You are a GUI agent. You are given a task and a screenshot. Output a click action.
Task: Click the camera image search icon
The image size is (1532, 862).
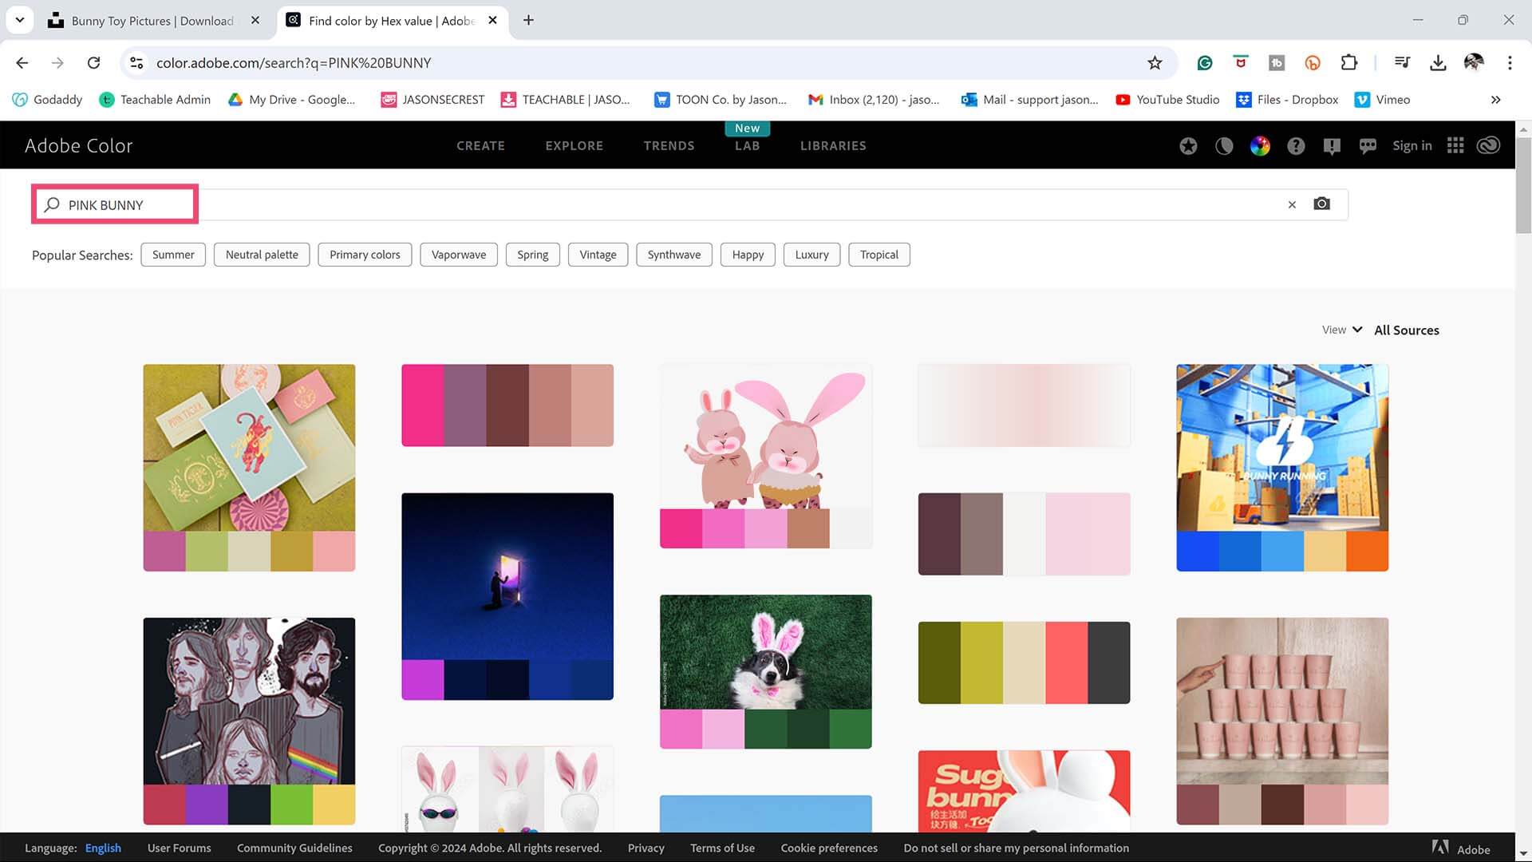pos(1321,204)
